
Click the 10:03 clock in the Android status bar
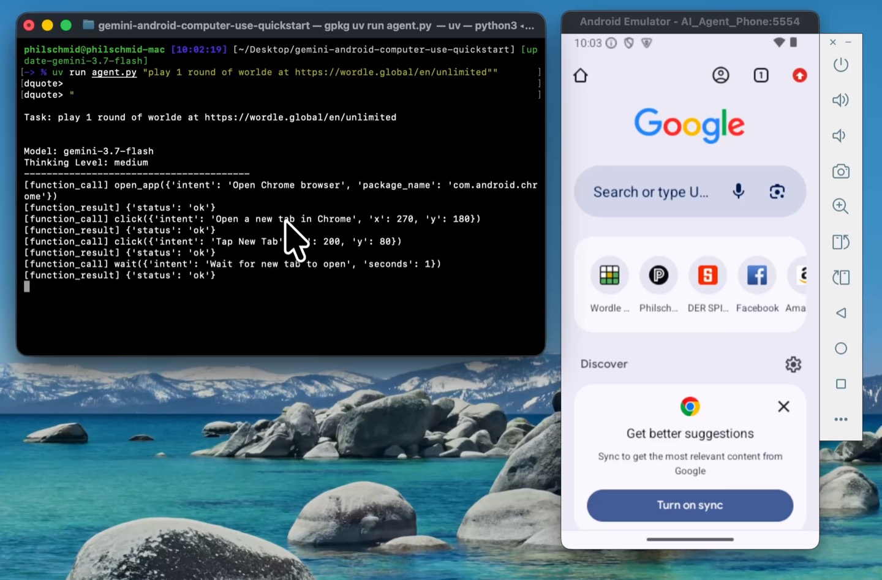(588, 43)
